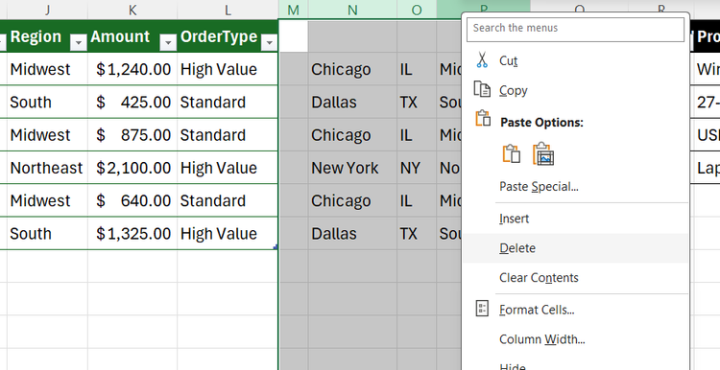Click the $2,100.00 amount cell
720x370 pixels.
tap(132, 168)
